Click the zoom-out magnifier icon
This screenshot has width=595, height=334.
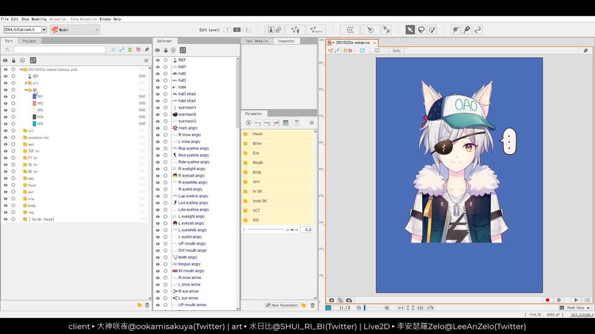click(359, 308)
